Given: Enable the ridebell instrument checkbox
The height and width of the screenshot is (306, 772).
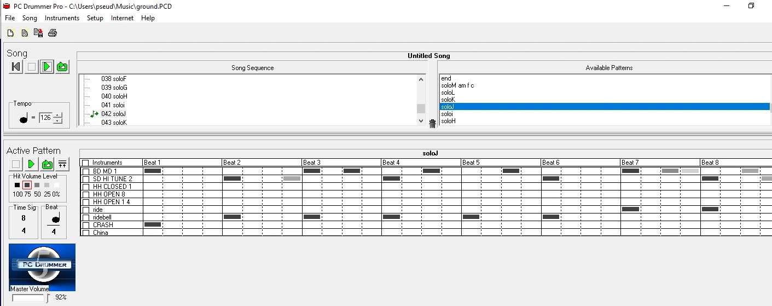Looking at the screenshot, I should [86, 217].
